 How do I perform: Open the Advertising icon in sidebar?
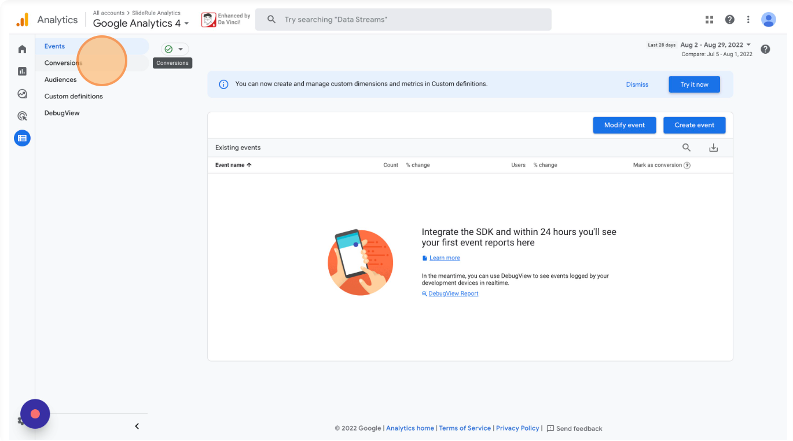[22, 116]
